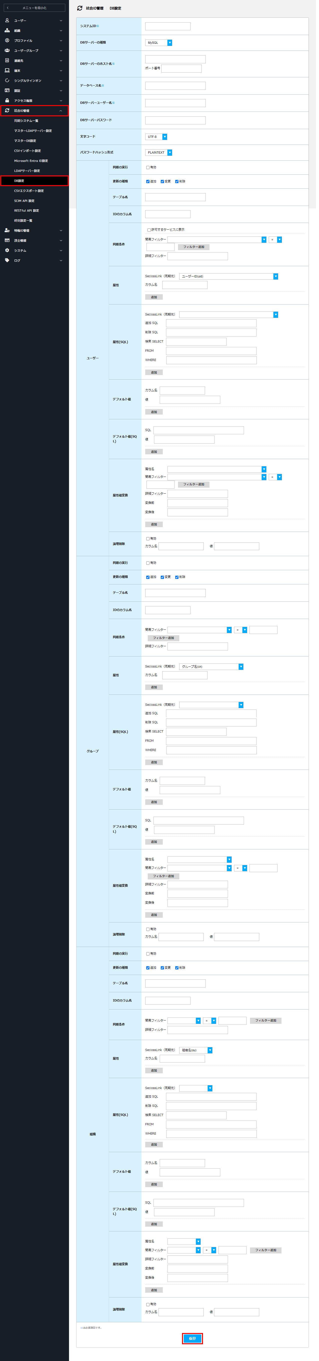Select DB設定 in the sidebar
Image resolution: width=319 pixels, height=1361 pixels.
[34, 181]
